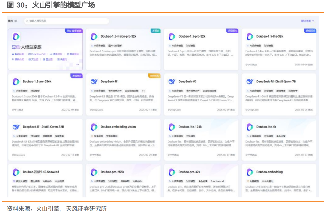Open the Doubao-embedding-vision model title
The width and height of the screenshot is (324, 213).
pos(118,127)
